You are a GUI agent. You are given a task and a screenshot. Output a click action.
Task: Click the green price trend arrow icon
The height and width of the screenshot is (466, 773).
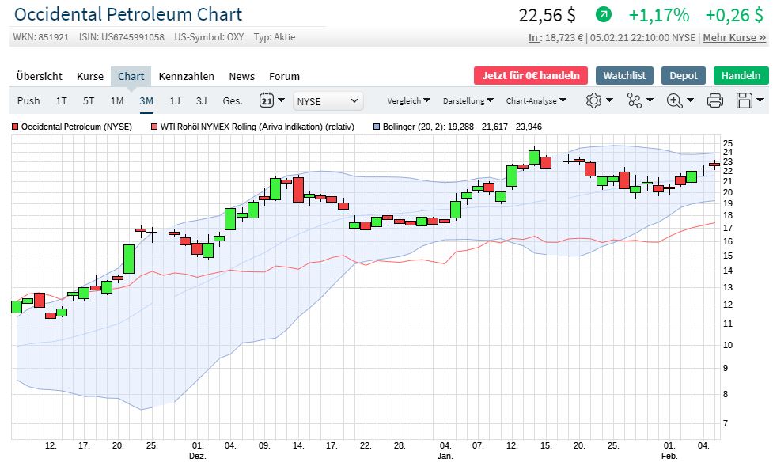(604, 15)
